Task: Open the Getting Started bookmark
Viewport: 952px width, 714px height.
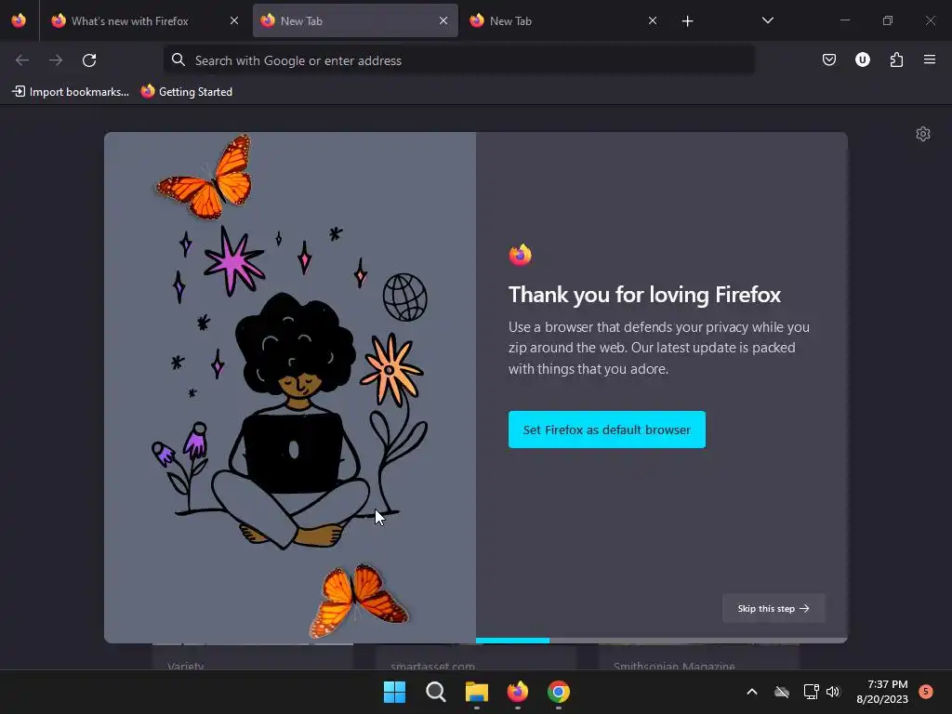Action: (x=187, y=92)
